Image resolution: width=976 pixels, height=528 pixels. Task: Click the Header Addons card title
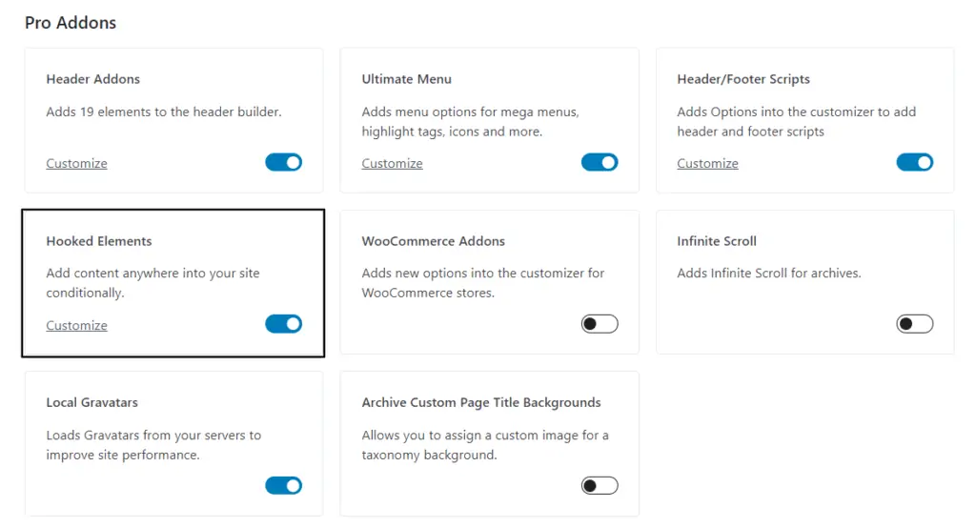(x=92, y=79)
